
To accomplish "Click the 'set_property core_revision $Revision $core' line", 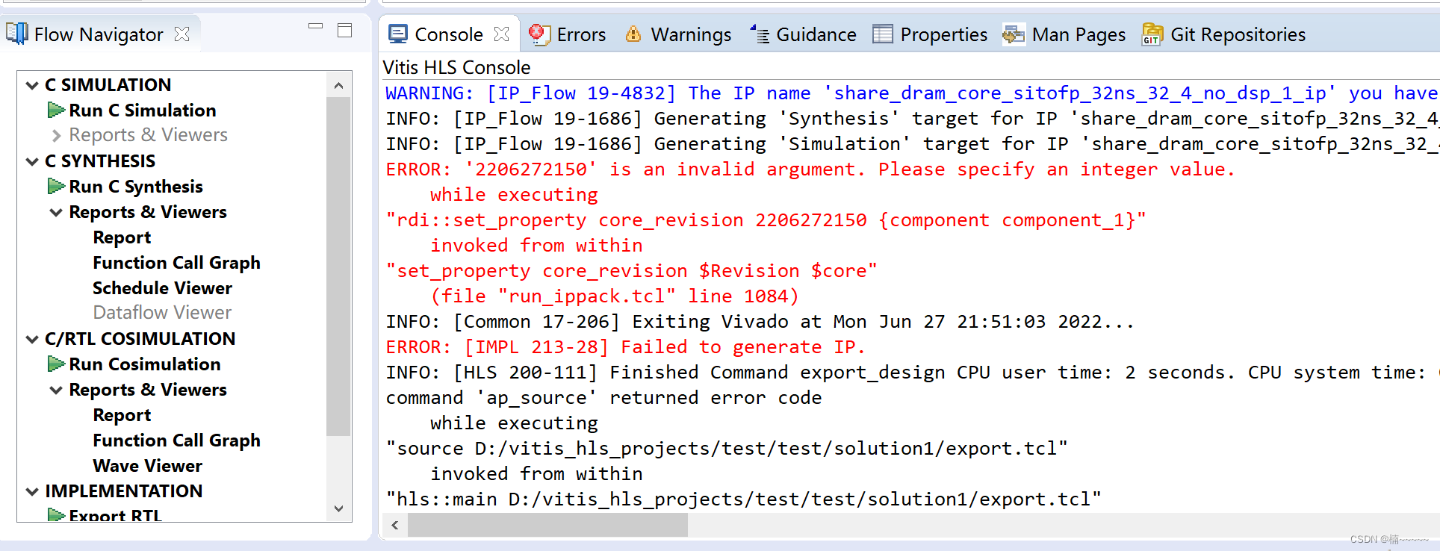I will (631, 270).
